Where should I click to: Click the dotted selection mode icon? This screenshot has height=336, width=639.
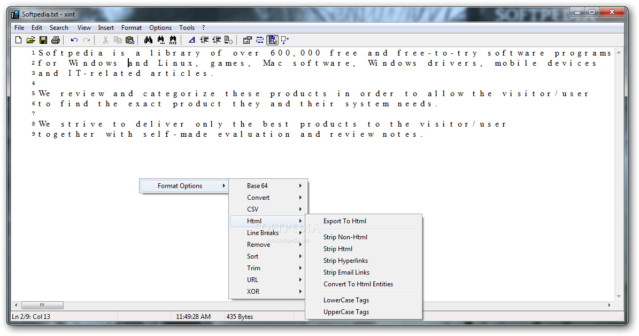284,40
